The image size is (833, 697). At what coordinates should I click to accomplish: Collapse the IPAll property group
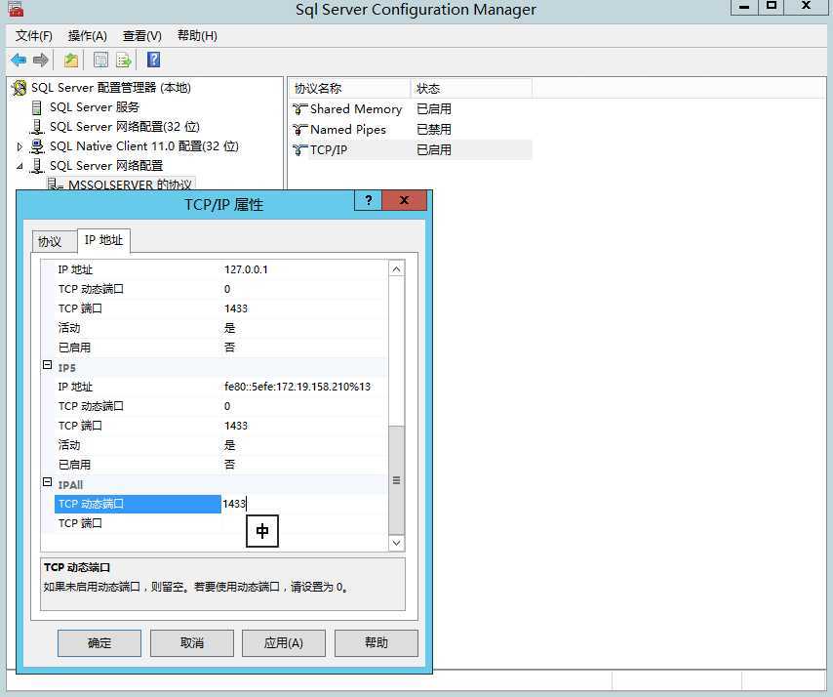click(47, 481)
